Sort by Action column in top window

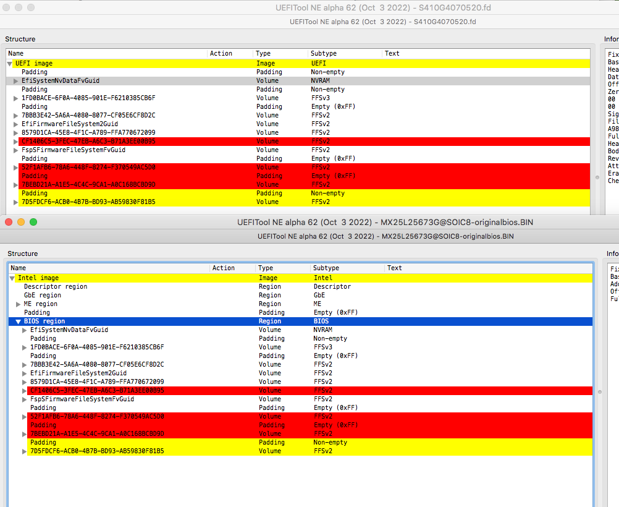point(230,53)
